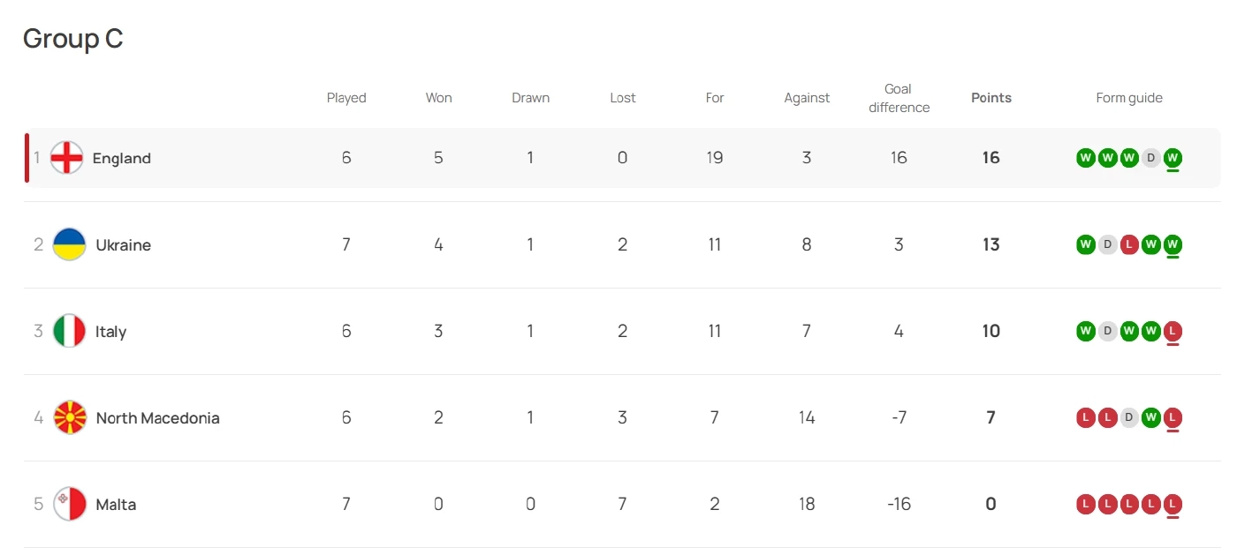The image size is (1237, 555).
Task: Select the North Macedonia team name
Action: (x=157, y=417)
